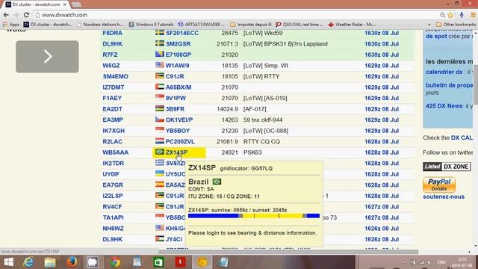478x269 pixels.
Task: Open the Windows Start button
Action: tap(8, 262)
